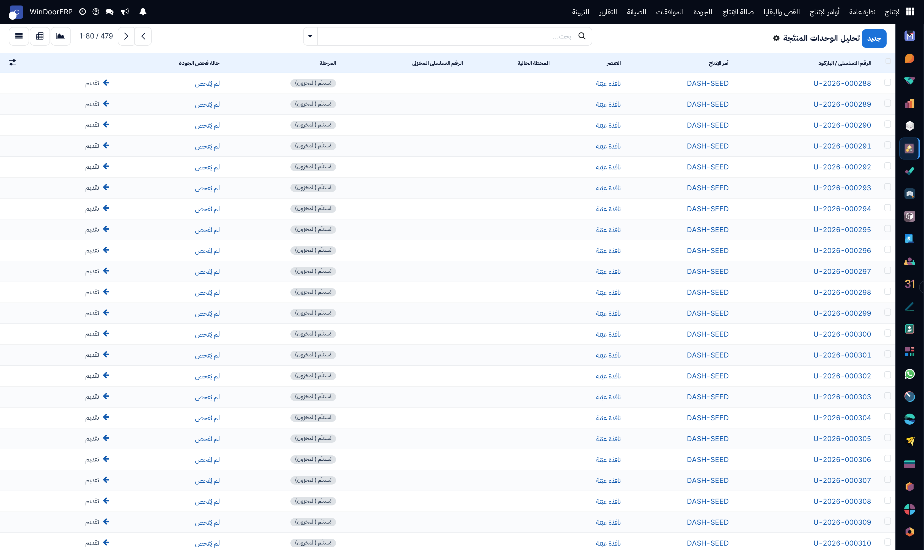
Task: Open the bar chart sidebar app
Action: point(909,103)
